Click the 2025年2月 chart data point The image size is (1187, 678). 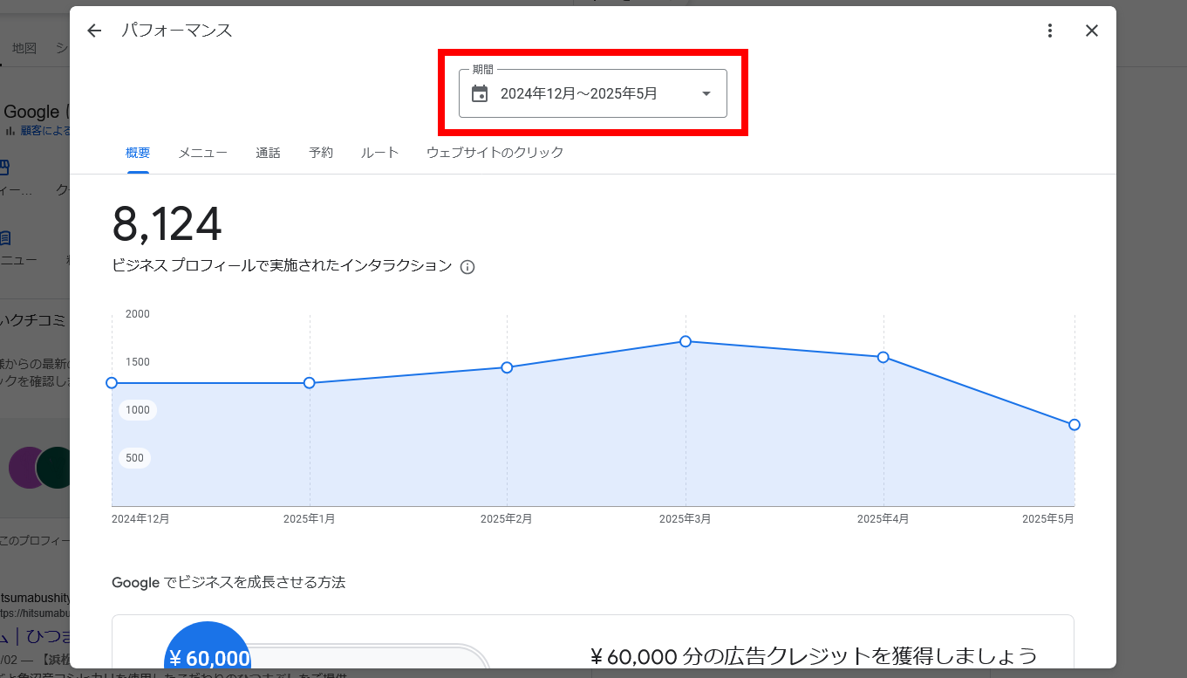(507, 367)
